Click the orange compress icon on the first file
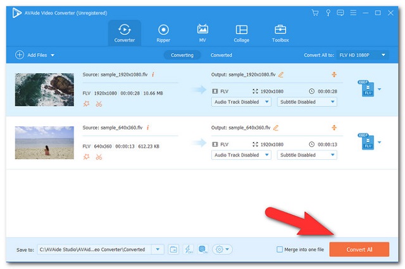 coord(333,75)
